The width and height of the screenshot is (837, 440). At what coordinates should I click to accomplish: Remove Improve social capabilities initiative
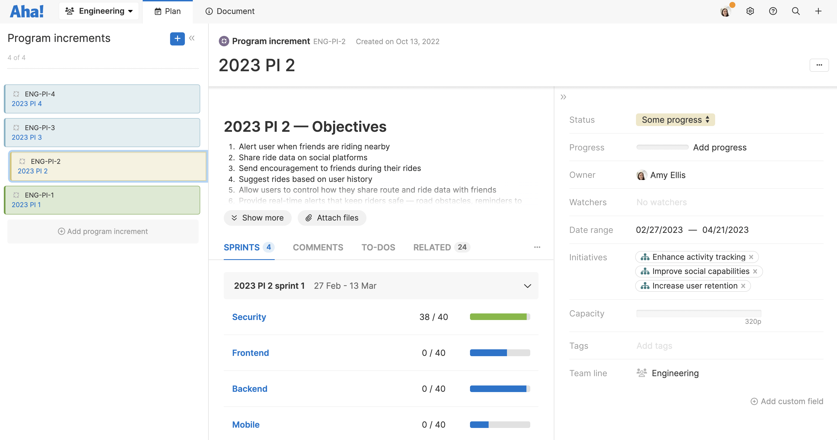click(755, 271)
